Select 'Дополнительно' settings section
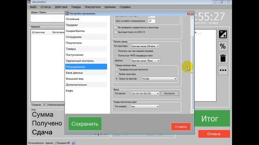This screenshot has height=145, width=259. coord(86,85)
